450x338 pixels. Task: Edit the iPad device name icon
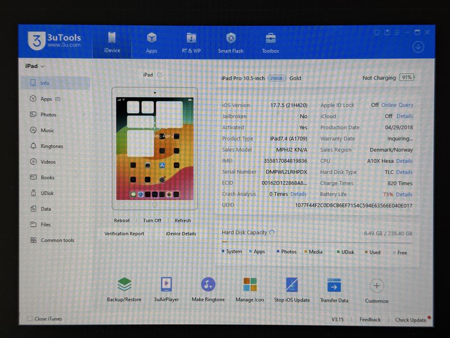[160, 75]
